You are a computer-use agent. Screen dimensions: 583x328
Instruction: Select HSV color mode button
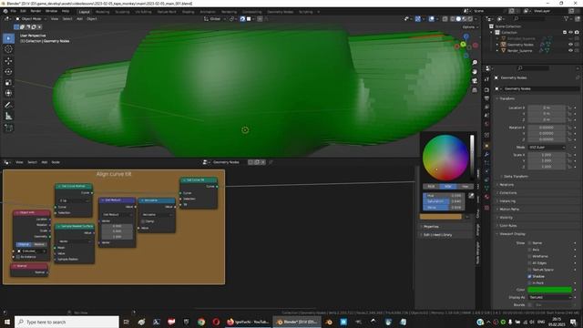click(x=448, y=186)
